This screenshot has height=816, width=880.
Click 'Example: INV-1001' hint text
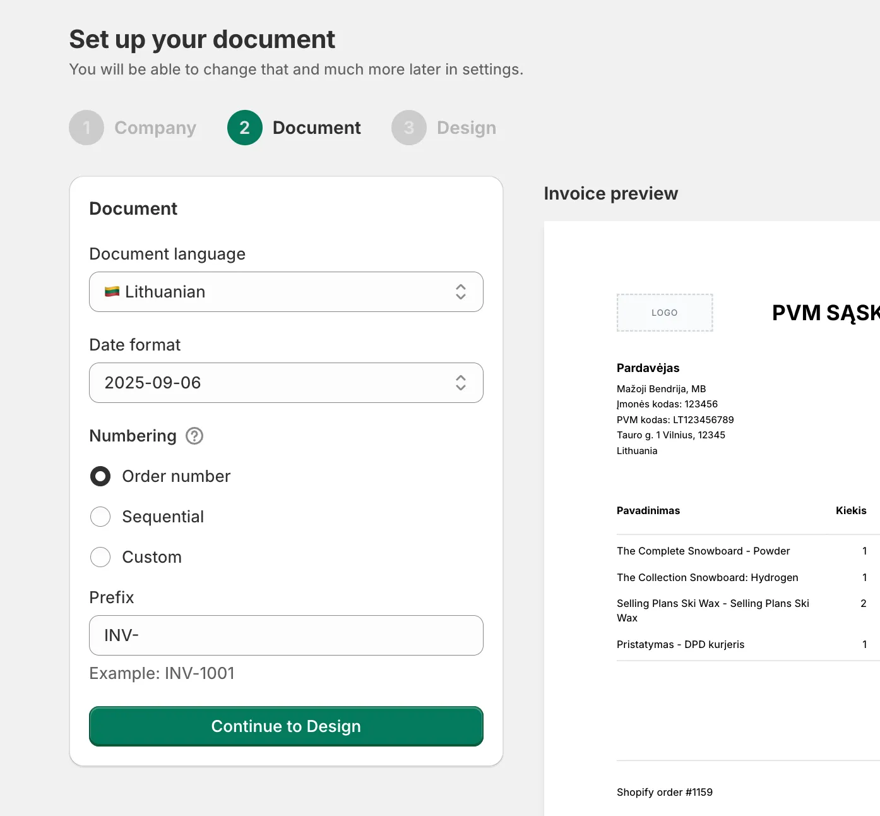(x=162, y=673)
